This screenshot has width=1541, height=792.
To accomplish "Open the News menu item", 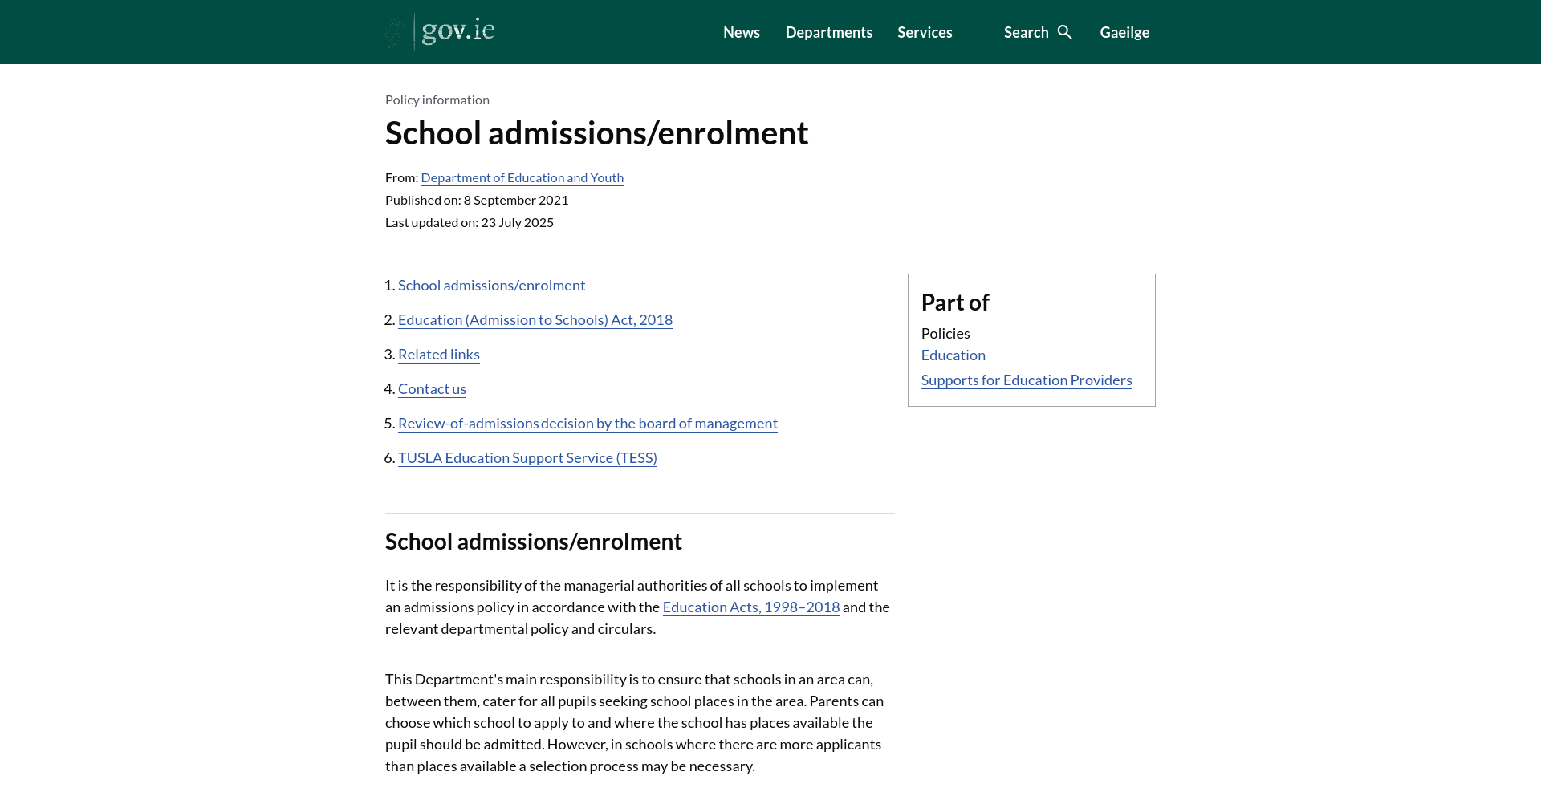I will (x=742, y=32).
